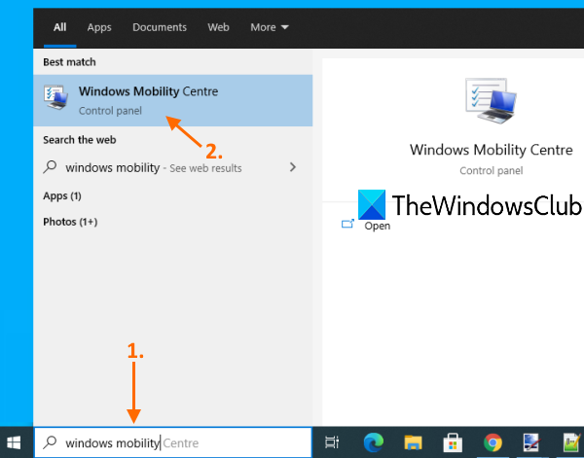Launch Google Chrome from the taskbar
This screenshot has width=584, height=458.
point(493,442)
